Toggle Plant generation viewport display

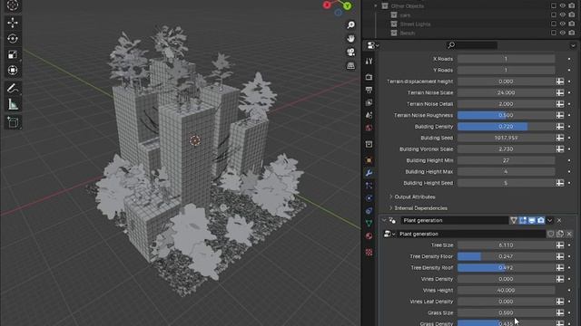pos(532,221)
